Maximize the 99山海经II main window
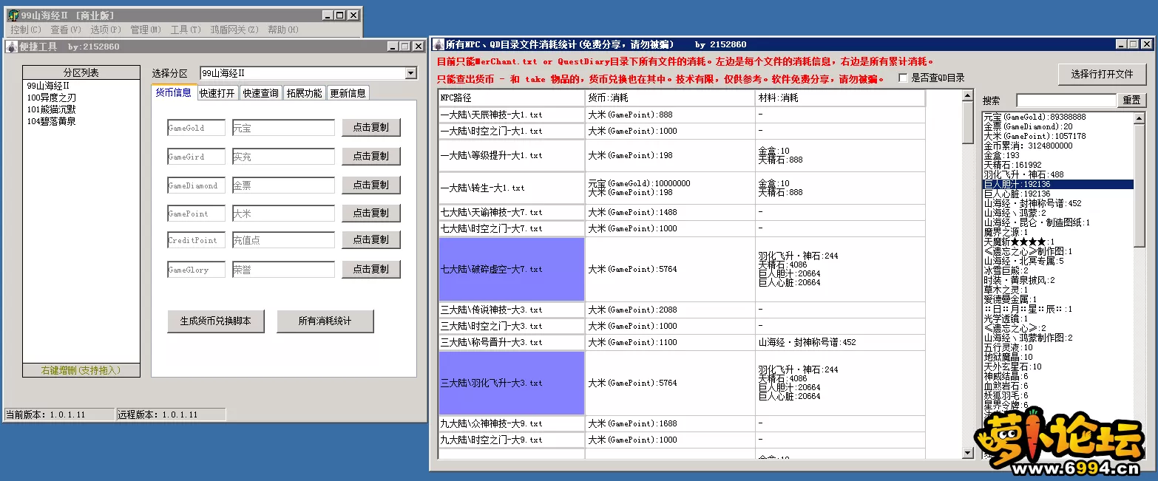Image resolution: width=1158 pixels, height=481 pixels. [339, 16]
